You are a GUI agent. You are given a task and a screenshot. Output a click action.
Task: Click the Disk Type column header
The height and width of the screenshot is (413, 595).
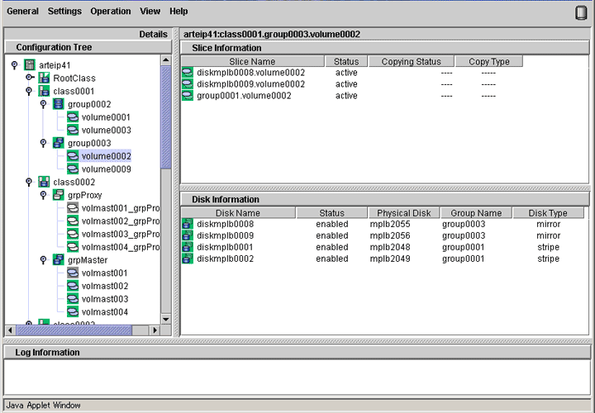click(549, 213)
